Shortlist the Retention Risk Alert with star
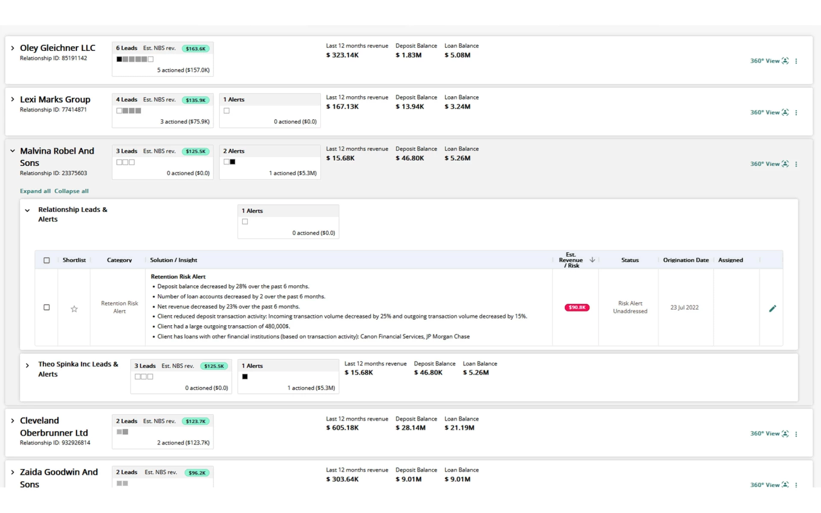The width and height of the screenshot is (821, 513). pyautogui.click(x=74, y=309)
